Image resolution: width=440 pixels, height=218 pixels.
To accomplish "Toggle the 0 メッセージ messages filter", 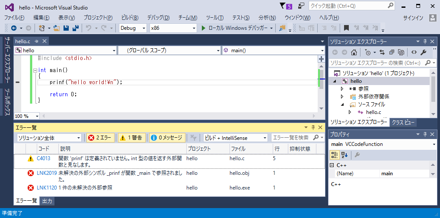I will (x=167, y=138).
